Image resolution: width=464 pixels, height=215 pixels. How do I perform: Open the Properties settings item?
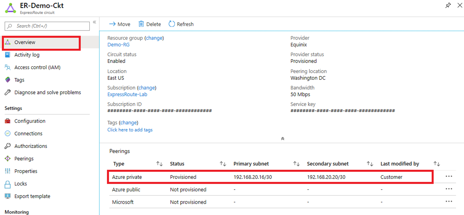[x=26, y=171]
